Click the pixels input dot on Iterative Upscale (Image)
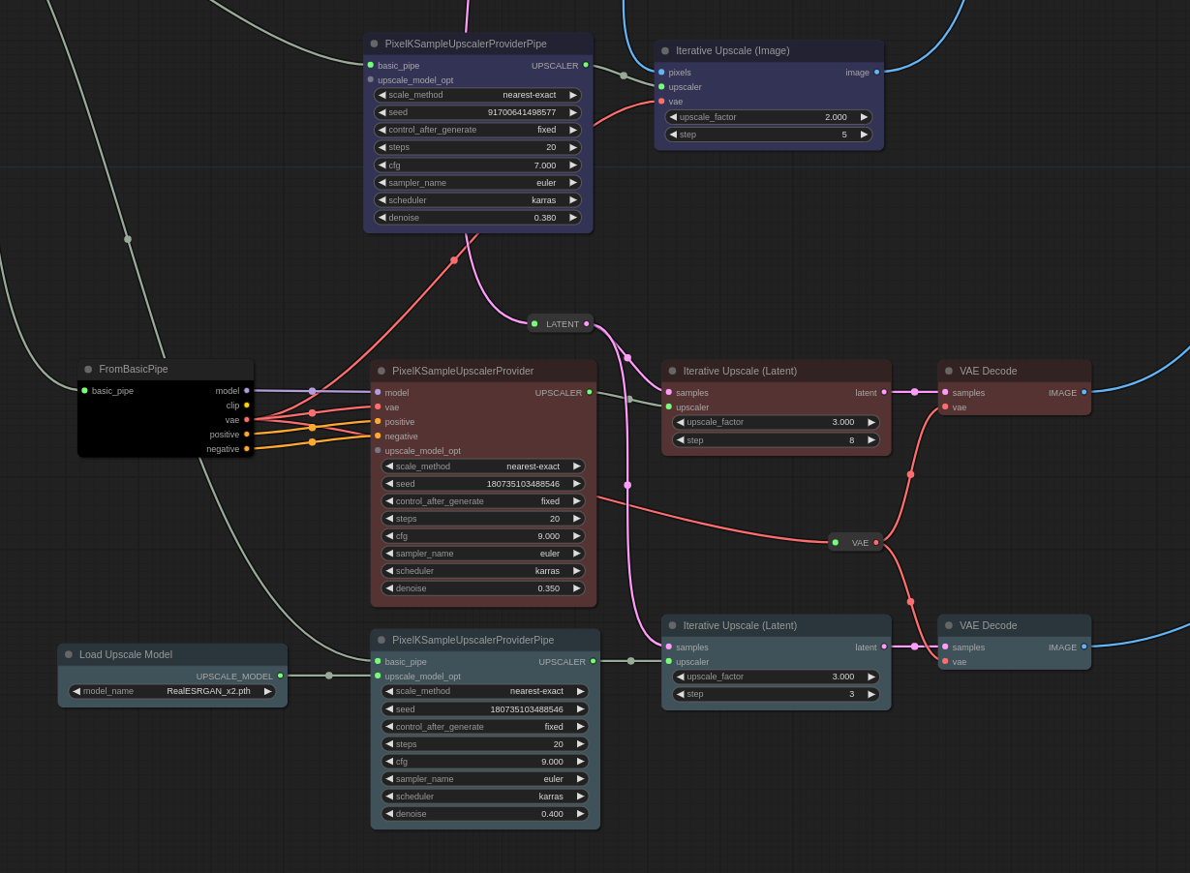This screenshot has height=873, width=1190. [x=659, y=72]
